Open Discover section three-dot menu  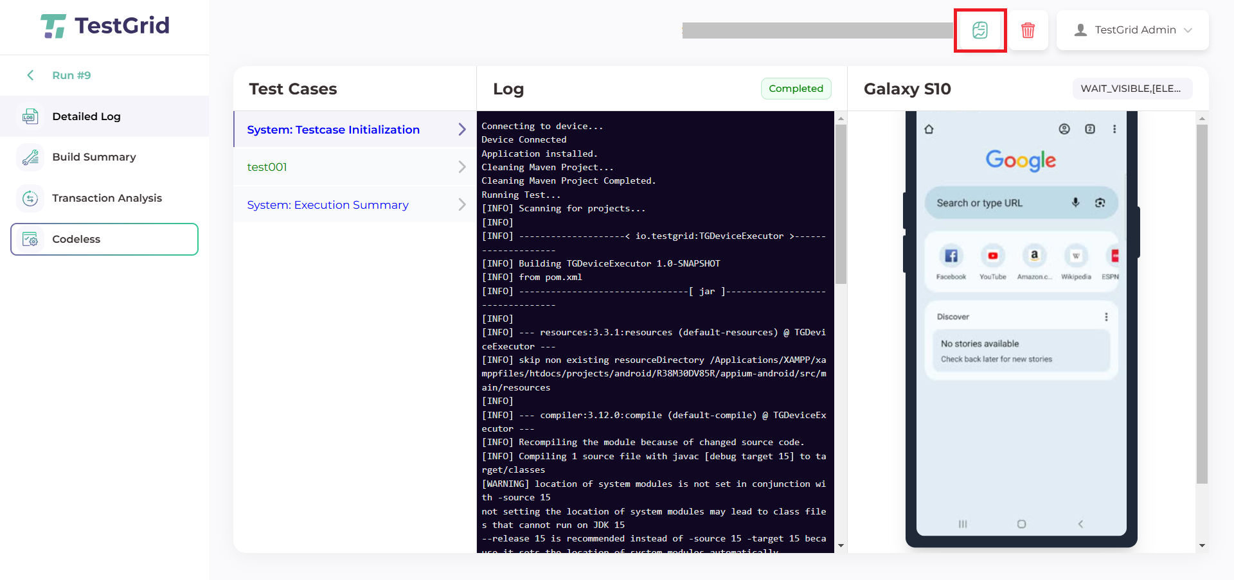(x=1106, y=317)
